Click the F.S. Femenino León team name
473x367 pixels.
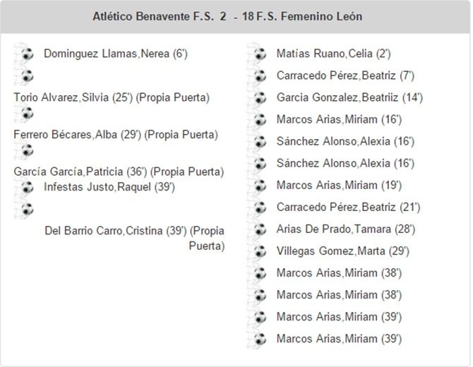point(309,16)
